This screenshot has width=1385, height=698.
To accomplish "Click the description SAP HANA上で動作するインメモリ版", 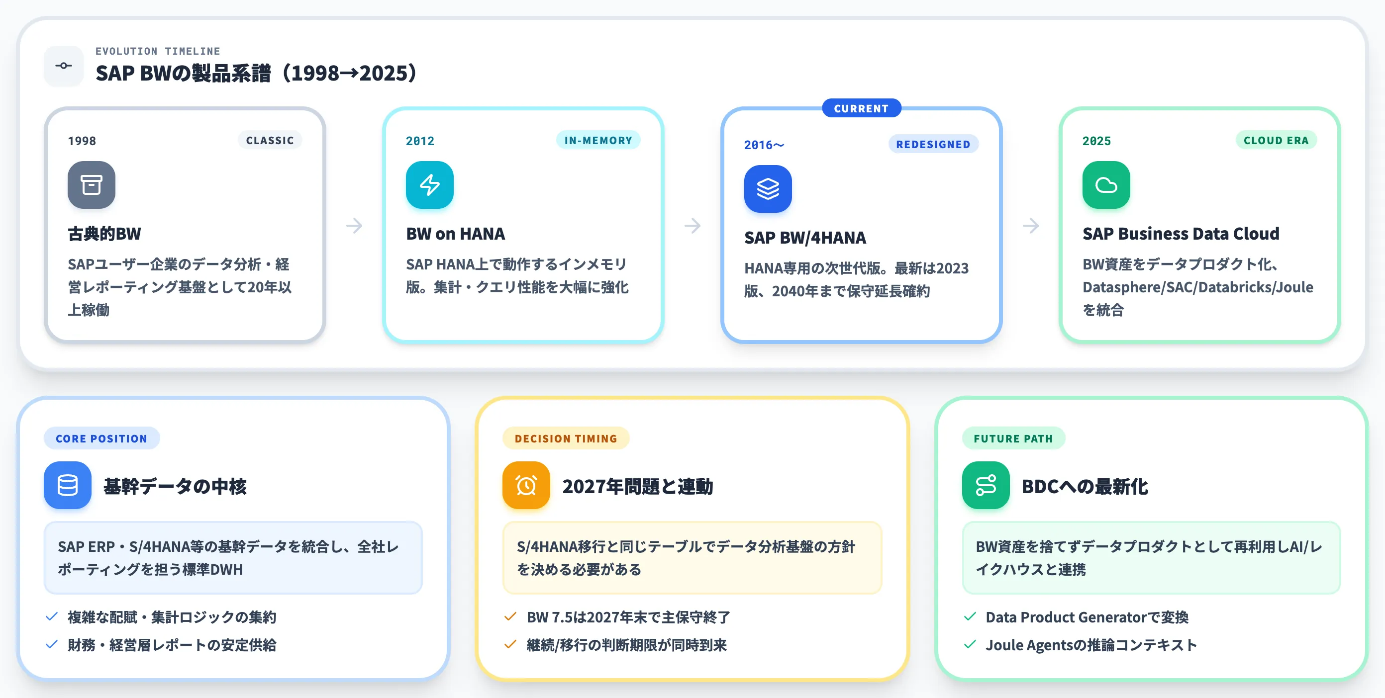I will (517, 275).
